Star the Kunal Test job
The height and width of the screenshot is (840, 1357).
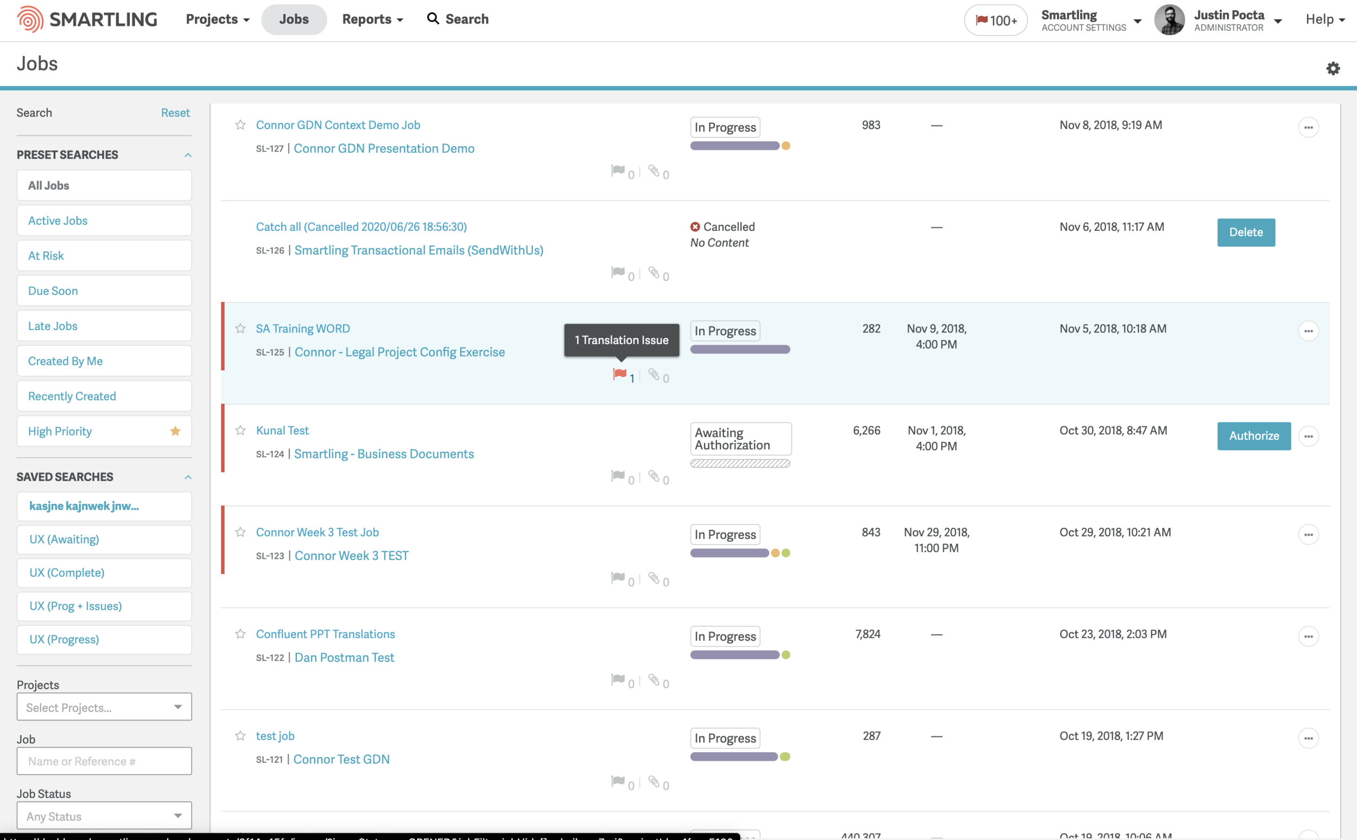(240, 431)
